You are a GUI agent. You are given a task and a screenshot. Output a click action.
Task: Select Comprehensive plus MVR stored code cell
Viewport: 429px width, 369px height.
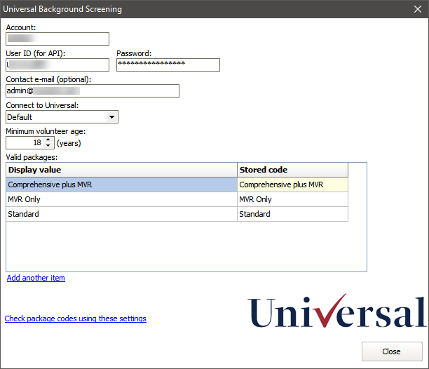292,184
